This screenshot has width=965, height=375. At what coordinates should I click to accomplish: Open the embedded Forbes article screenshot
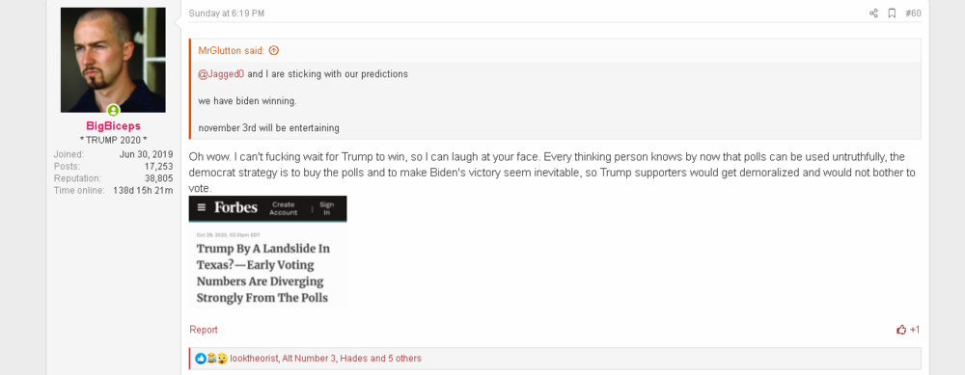pos(267,252)
